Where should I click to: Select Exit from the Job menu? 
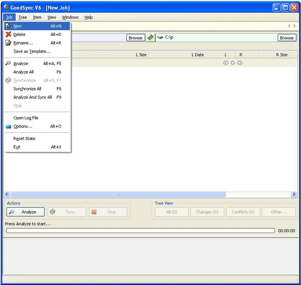pos(37,147)
